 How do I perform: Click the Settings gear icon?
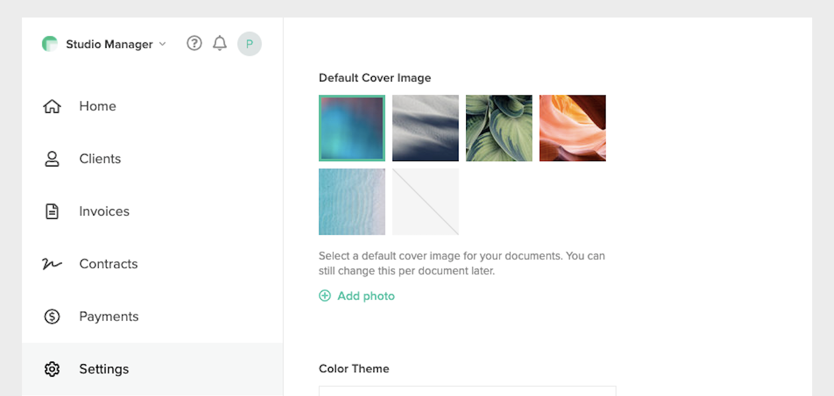click(x=52, y=369)
